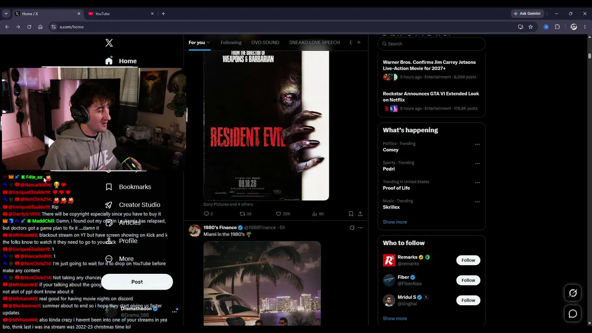Reply to the Resident Evil post
The image size is (592, 333).
(x=208, y=214)
